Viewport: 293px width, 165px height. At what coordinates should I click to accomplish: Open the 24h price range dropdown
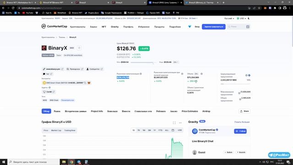point(176,62)
